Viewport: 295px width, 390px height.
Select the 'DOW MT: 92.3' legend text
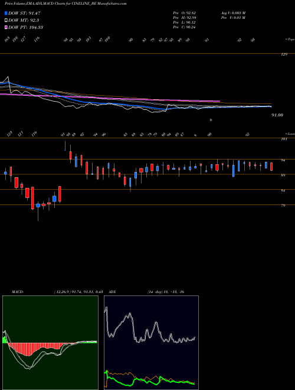click(24, 21)
